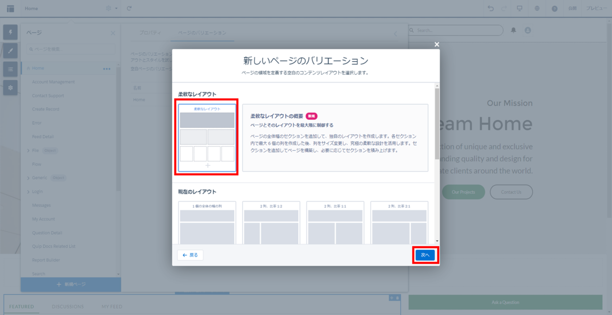Close the 新しいページのバリエーション dialog

(x=437, y=45)
